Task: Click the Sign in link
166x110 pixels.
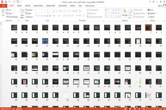Action: [160, 6]
